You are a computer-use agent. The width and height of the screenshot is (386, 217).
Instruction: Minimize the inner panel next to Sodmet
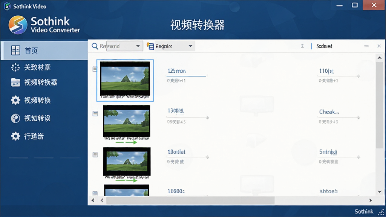(x=366, y=46)
